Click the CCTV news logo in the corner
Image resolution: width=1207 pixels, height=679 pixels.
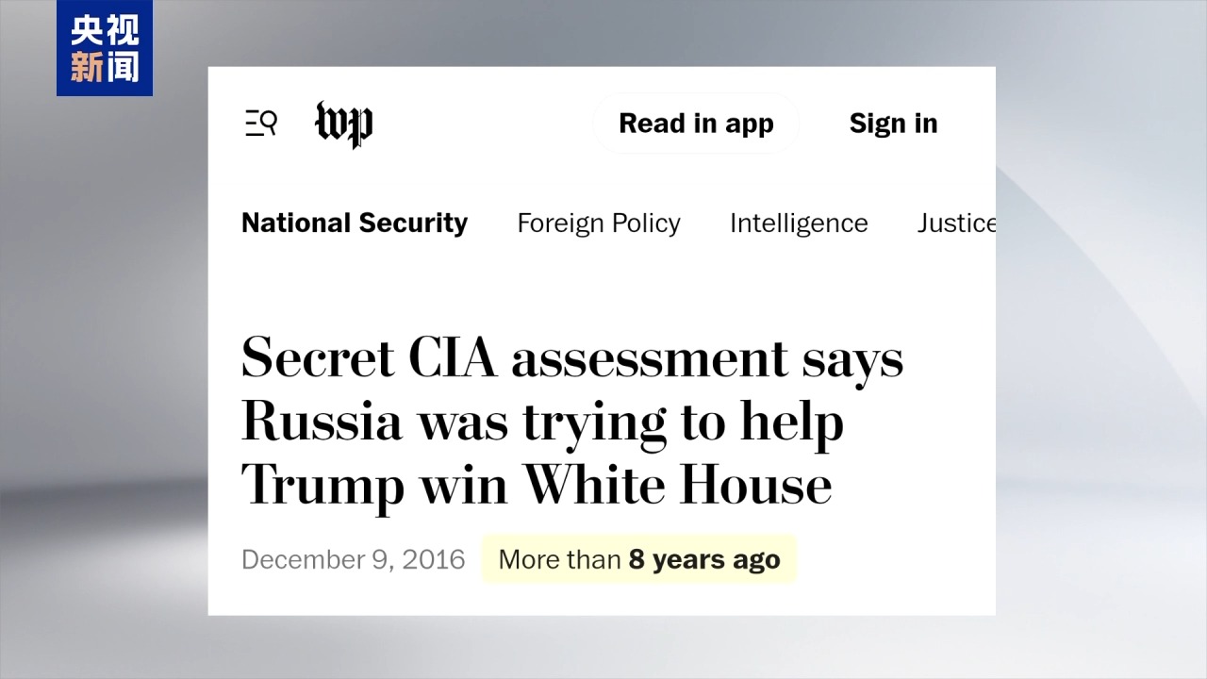click(105, 48)
